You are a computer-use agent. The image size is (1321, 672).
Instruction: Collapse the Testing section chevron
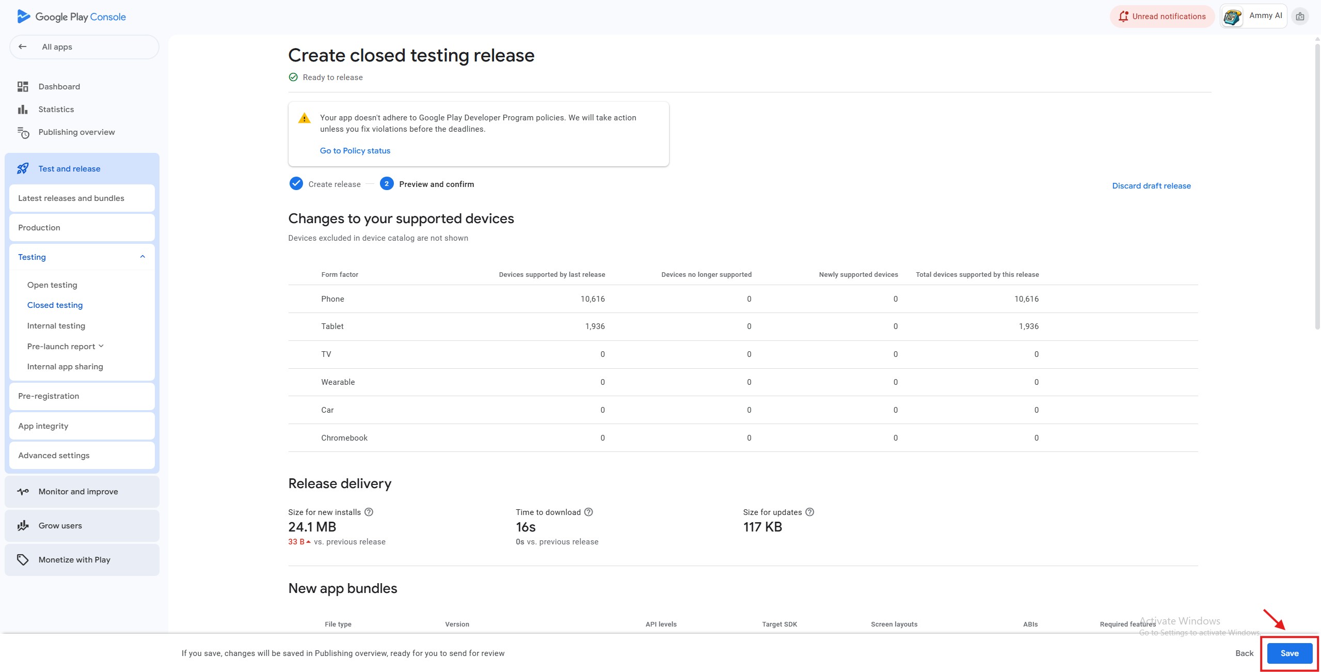142,257
